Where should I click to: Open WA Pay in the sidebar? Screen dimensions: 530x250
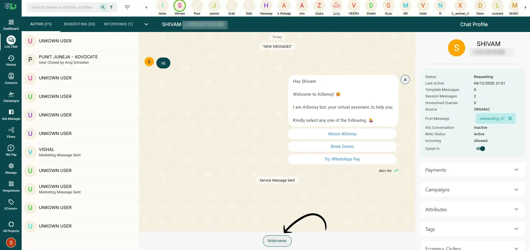[11, 150]
